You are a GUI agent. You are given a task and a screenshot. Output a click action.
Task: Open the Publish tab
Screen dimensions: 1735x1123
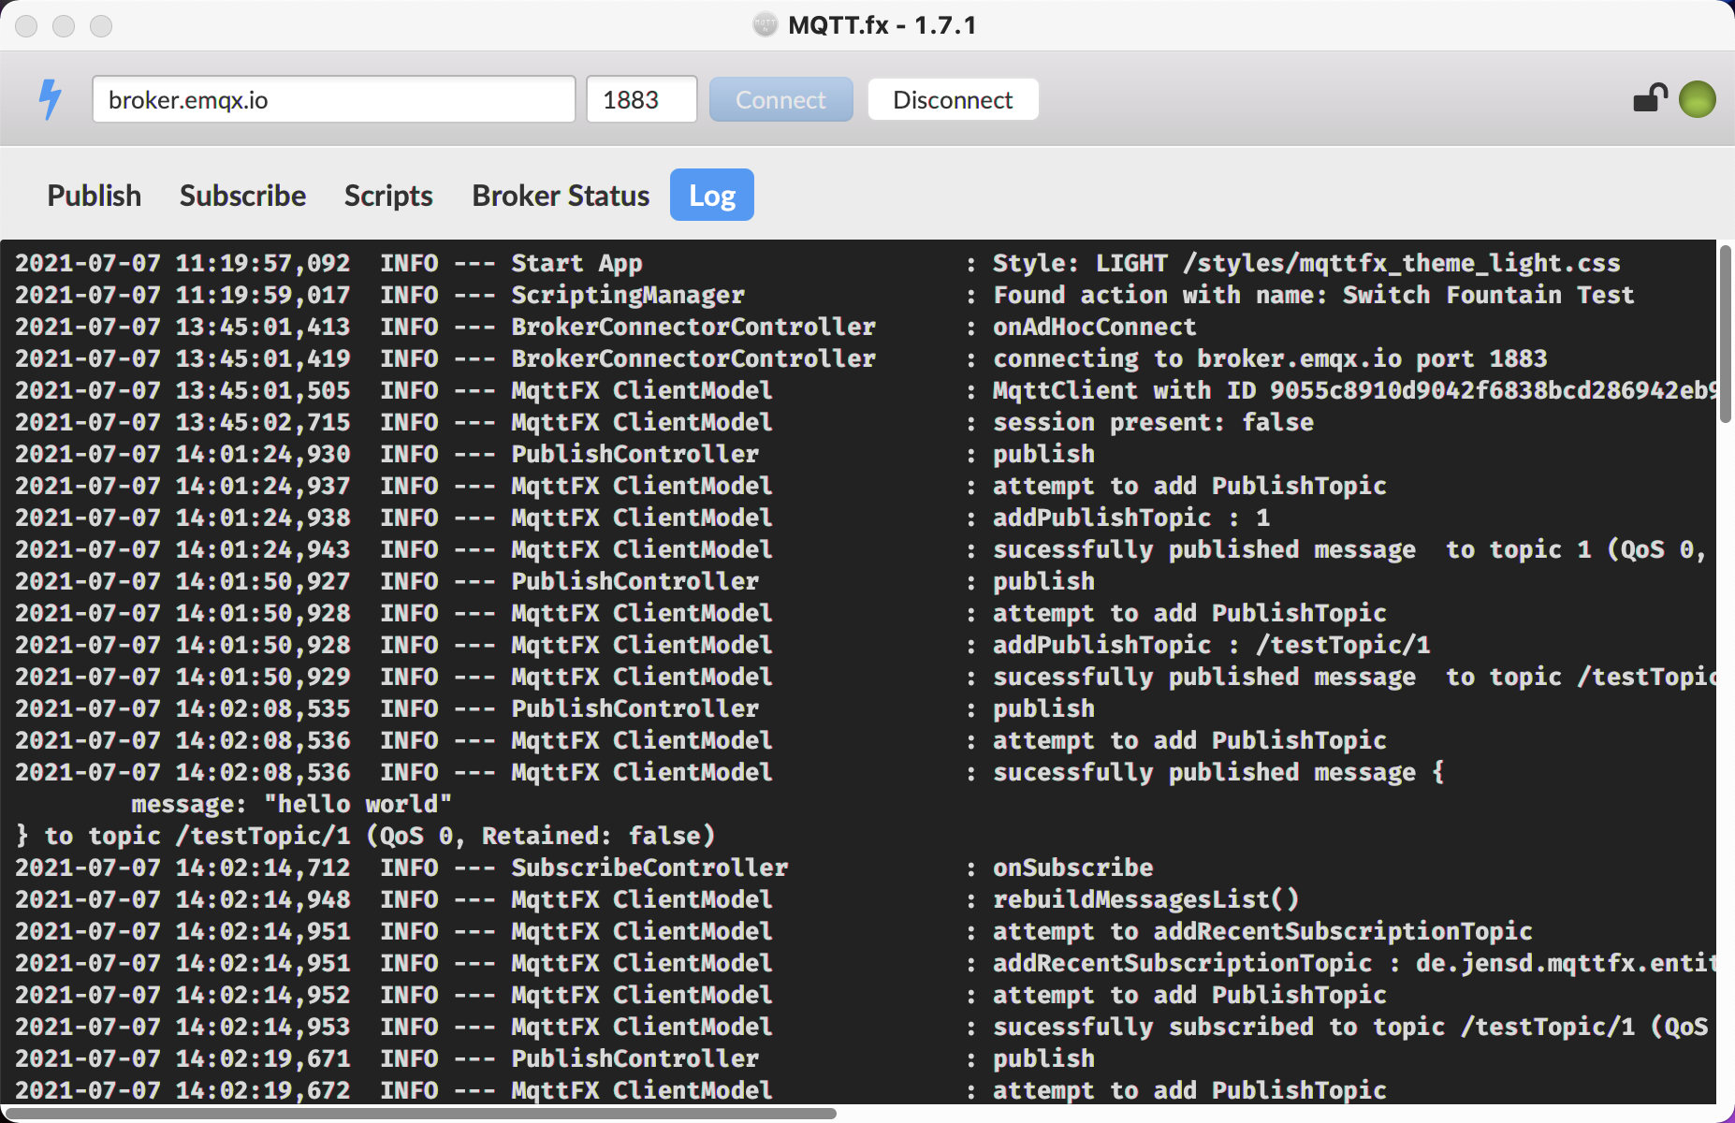[95, 195]
